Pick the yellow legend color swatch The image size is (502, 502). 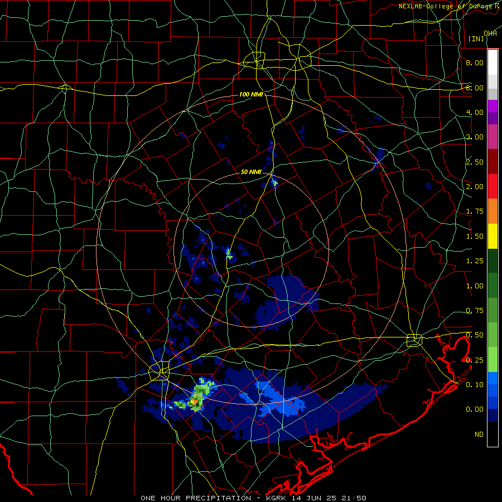point(493,236)
